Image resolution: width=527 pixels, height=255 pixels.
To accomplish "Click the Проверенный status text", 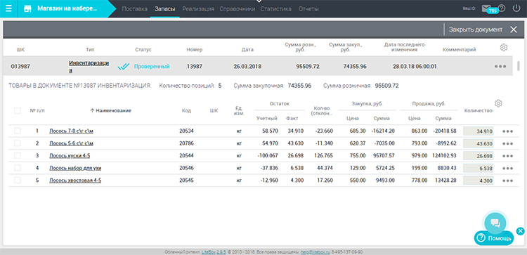I will coord(152,67).
